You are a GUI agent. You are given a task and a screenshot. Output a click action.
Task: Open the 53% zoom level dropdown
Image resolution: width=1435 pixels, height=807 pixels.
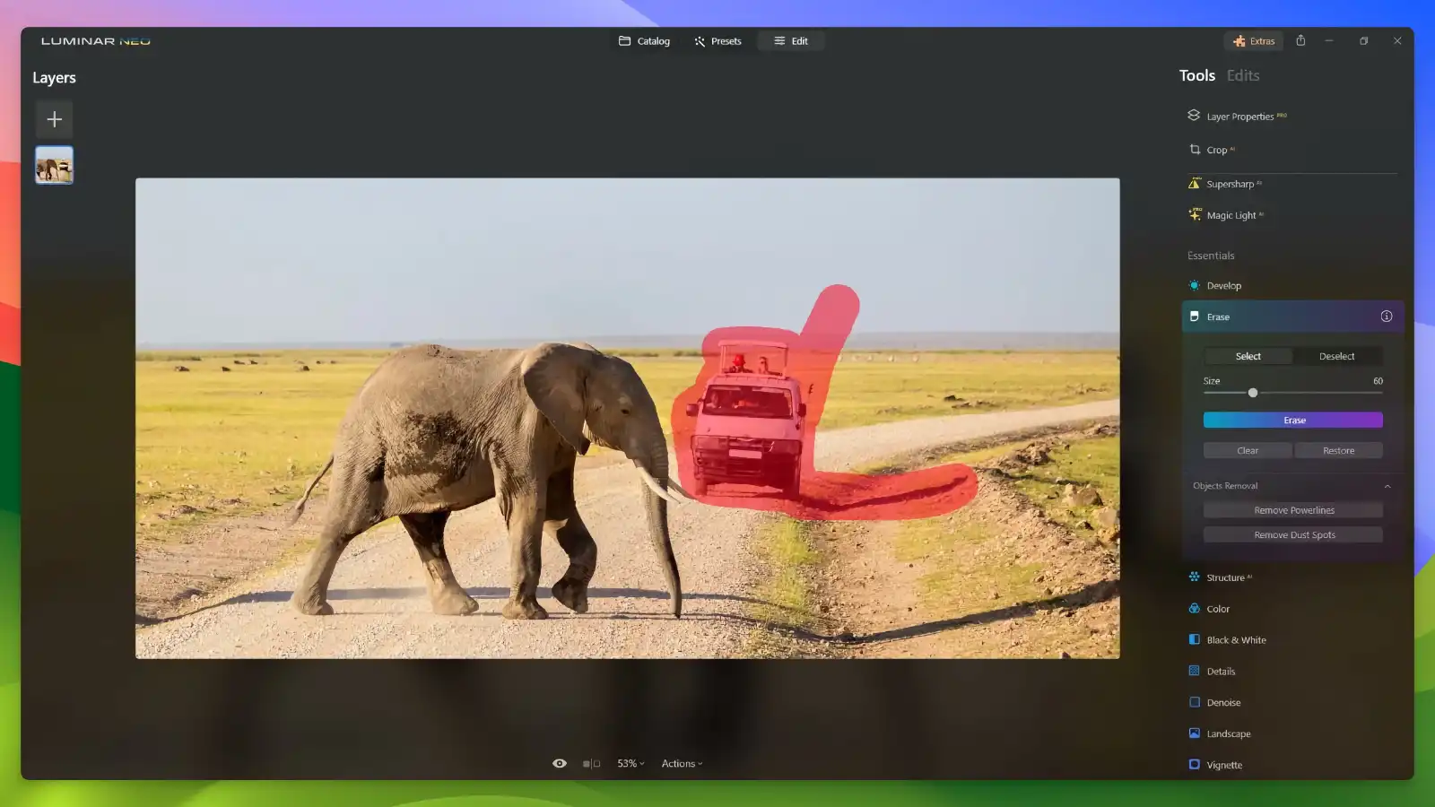(630, 763)
